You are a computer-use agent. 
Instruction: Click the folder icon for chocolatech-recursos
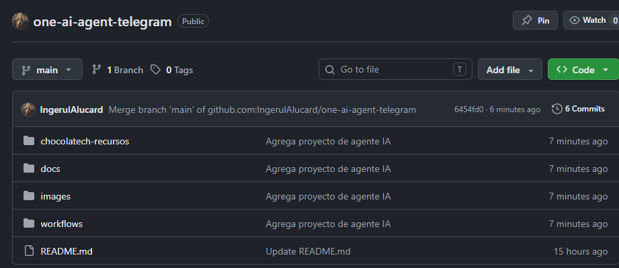[x=29, y=140]
